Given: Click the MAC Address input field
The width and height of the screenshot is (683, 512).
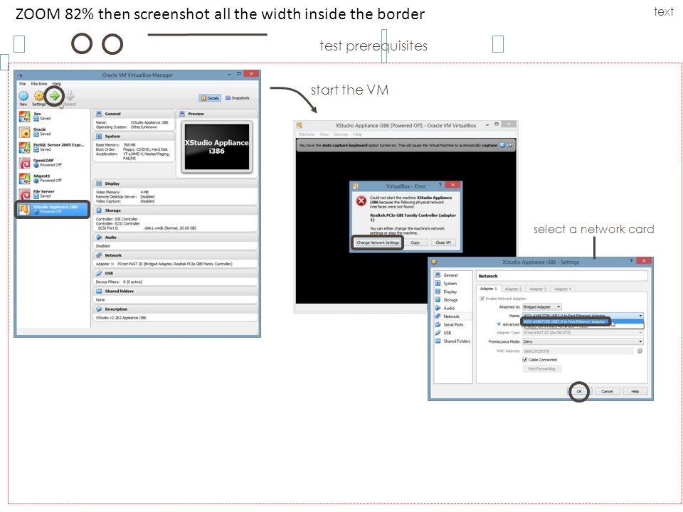Looking at the screenshot, I should pos(578,351).
